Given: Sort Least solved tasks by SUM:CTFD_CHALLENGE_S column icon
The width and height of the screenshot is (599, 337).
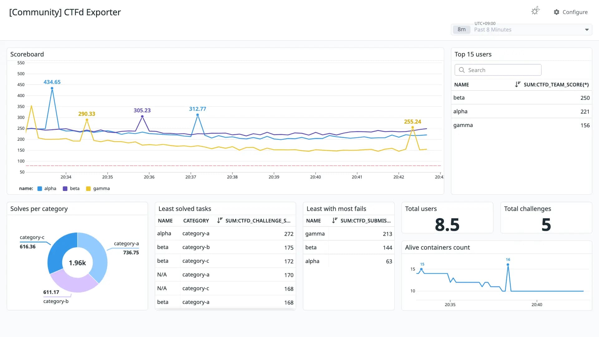Looking at the screenshot, I should 220,220.
